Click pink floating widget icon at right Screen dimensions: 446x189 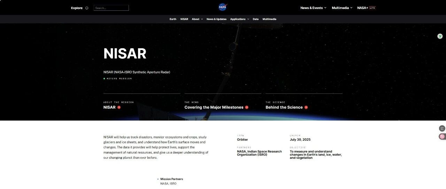pos(442,137)
